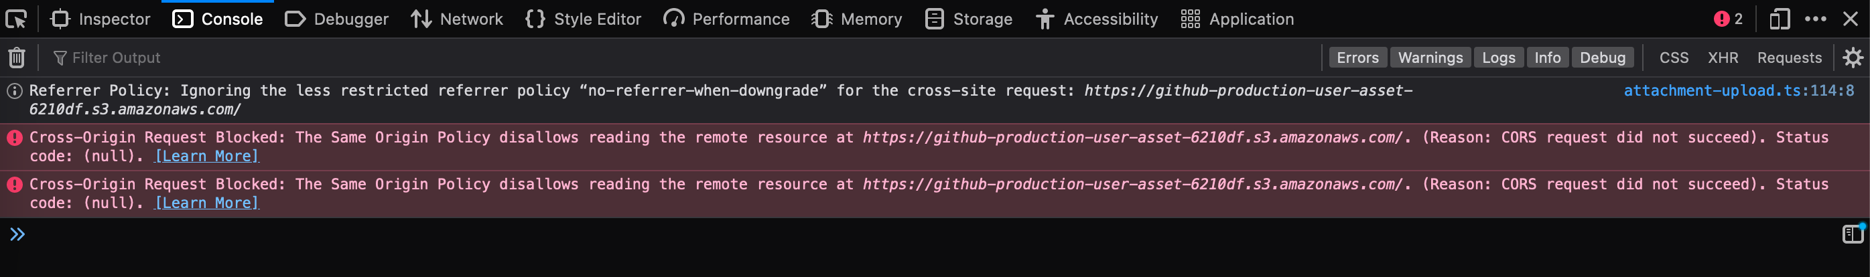Toggle the Logs filter
The image size is (1870, 277).
pyautogui.click(x=1498, y=58)
